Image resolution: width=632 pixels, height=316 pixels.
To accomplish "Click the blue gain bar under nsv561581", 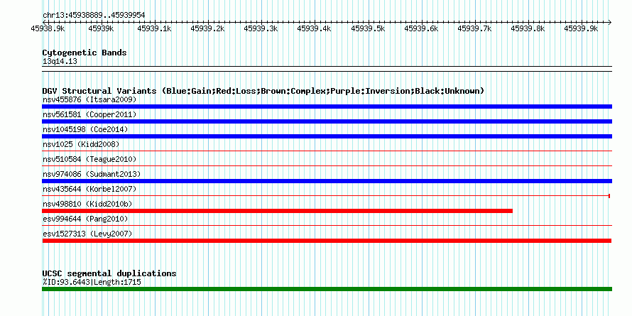I will pos(327,121).
